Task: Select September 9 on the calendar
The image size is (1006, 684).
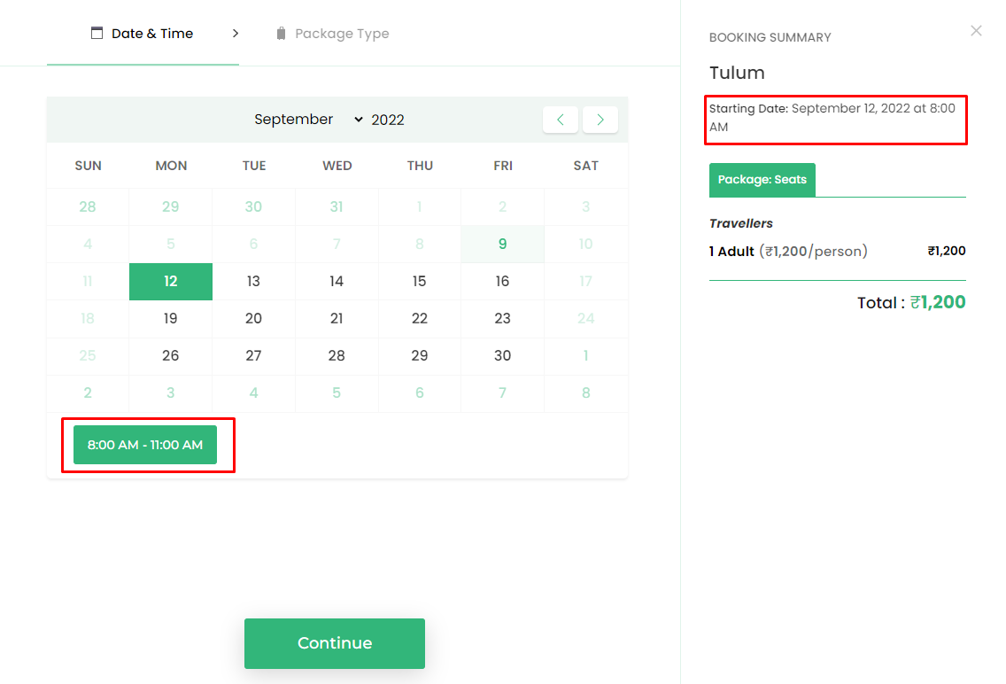Action: [x=502, y=244]
